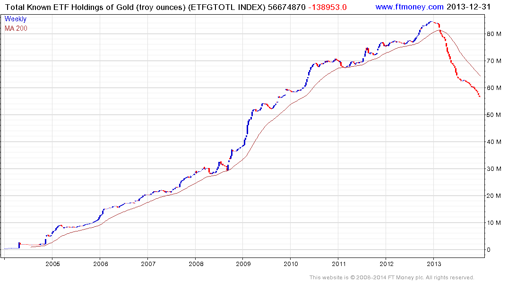Click the 2007 x-axis label
Viewport: 508px width, 284px height.
point(148,264)
